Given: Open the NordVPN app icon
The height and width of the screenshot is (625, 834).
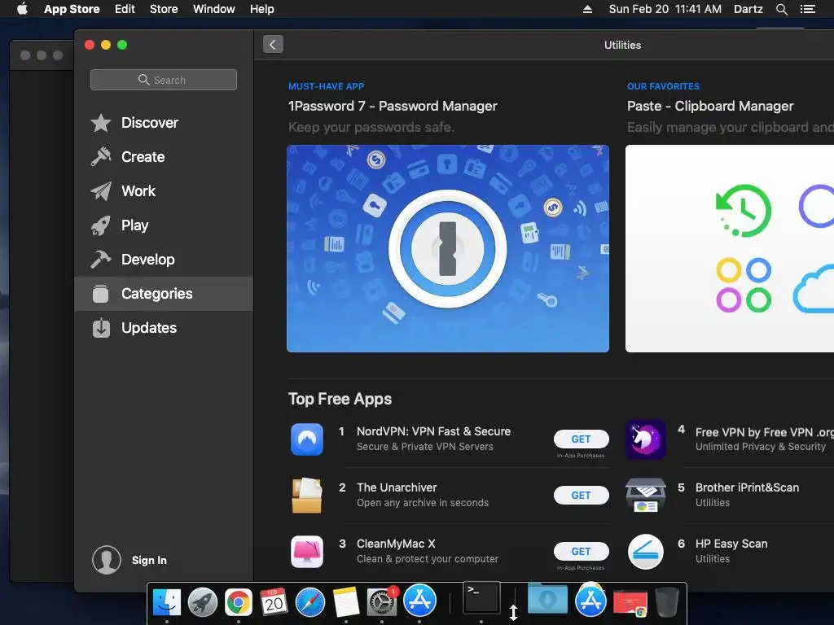Looking at the screenshot, I should [307, 439].
